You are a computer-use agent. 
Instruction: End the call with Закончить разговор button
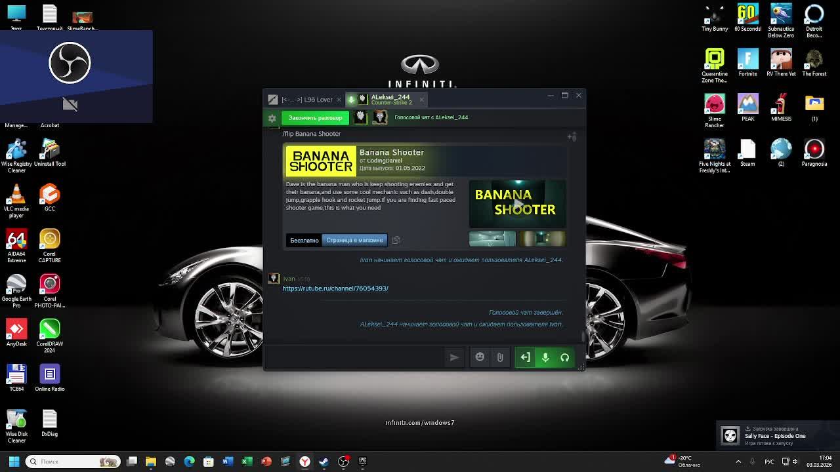(315, 117)
